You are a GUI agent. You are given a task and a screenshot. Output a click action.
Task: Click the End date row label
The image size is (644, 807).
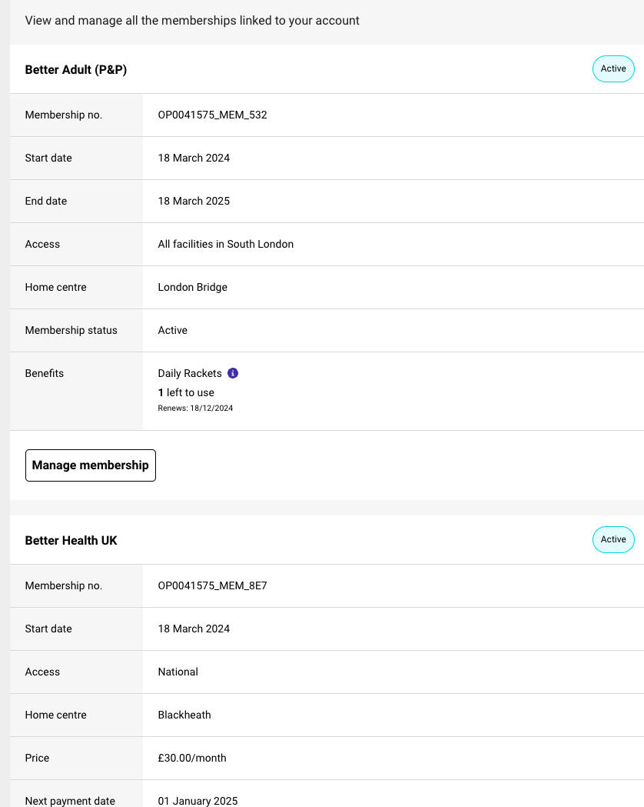tap(46, 201)
